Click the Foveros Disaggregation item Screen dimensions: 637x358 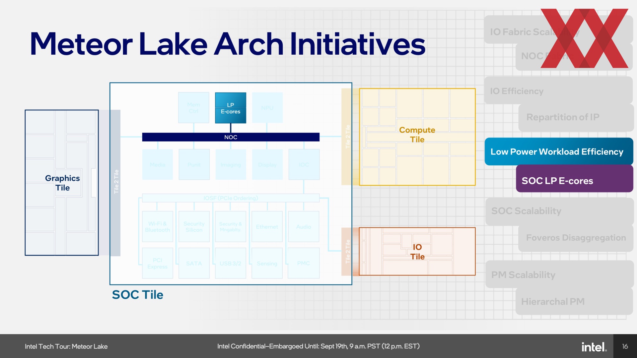coord(576,238)
